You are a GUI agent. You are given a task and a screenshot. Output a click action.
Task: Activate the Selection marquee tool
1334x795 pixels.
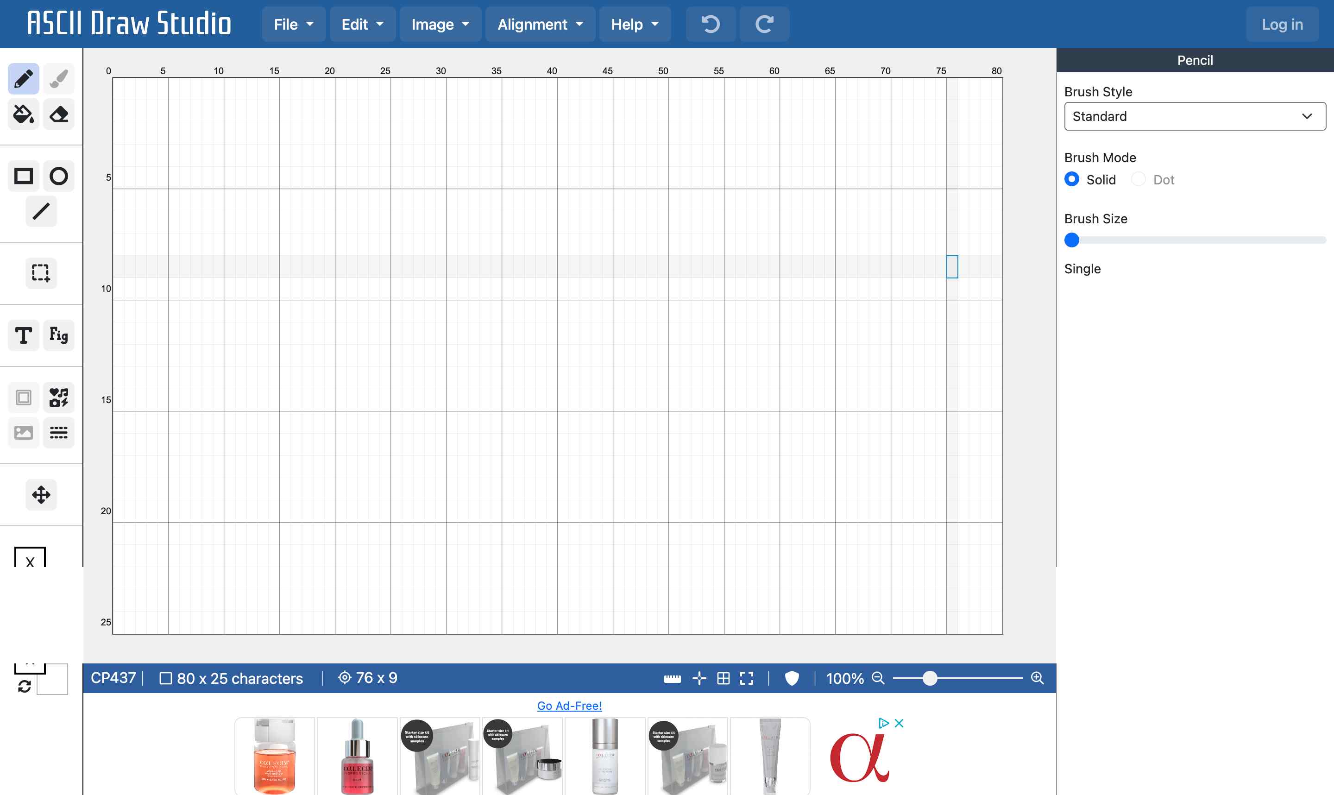coord(41,273)
